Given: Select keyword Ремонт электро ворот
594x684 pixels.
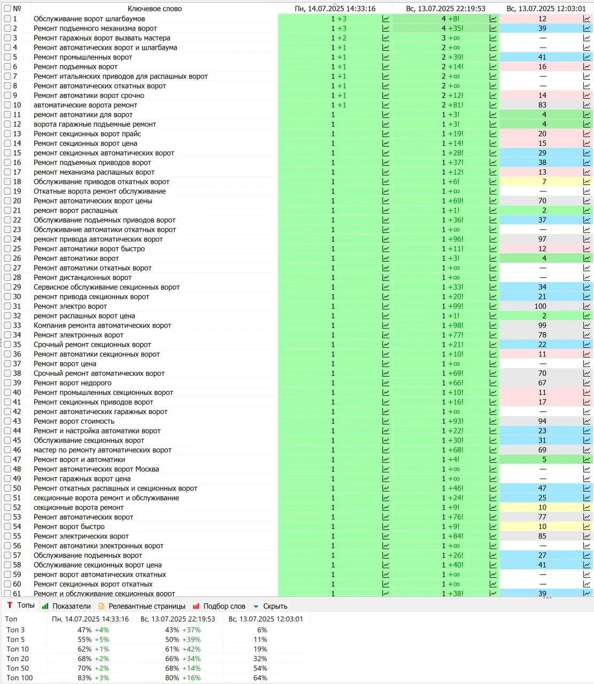Looking at the screenshot, I should click(x=70, y=306).
